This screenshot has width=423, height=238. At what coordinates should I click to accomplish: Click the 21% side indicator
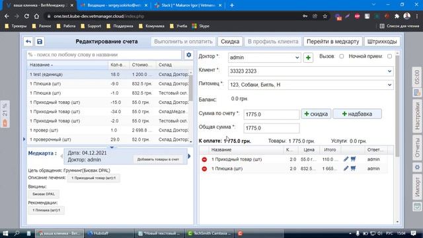tap(5, 114)
